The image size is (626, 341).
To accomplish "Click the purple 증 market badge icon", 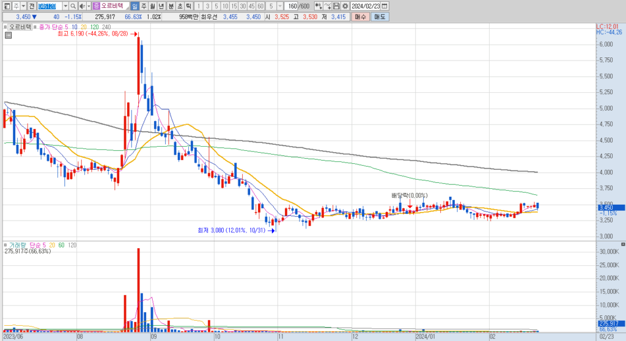I will [96, 6].
